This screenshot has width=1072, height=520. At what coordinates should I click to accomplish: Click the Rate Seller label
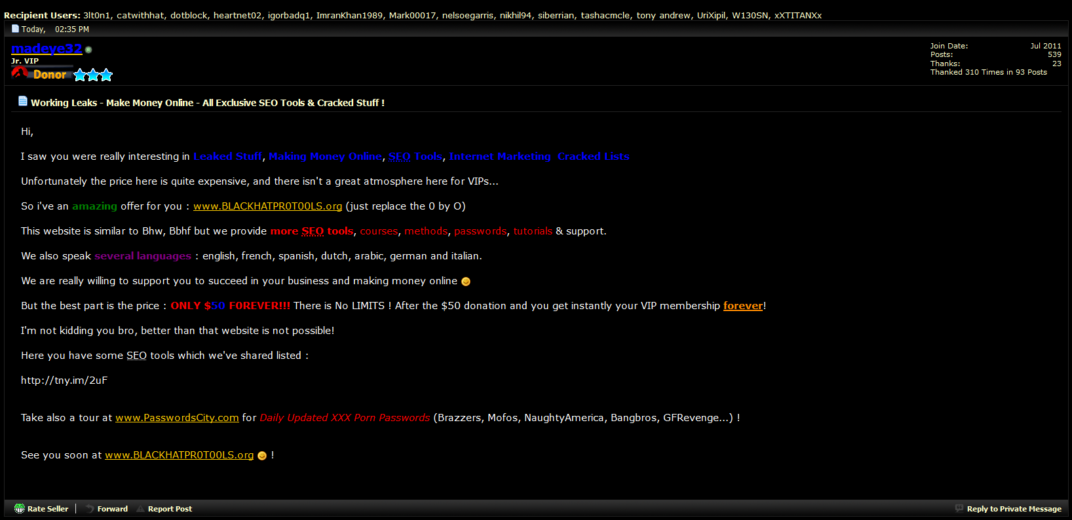coord(48,509)
